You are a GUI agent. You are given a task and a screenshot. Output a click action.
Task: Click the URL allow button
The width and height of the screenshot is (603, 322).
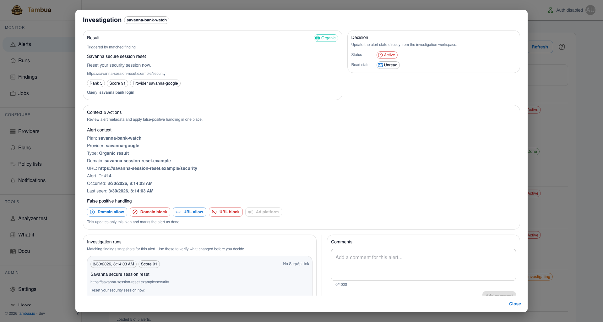click(x=189, y=212)
